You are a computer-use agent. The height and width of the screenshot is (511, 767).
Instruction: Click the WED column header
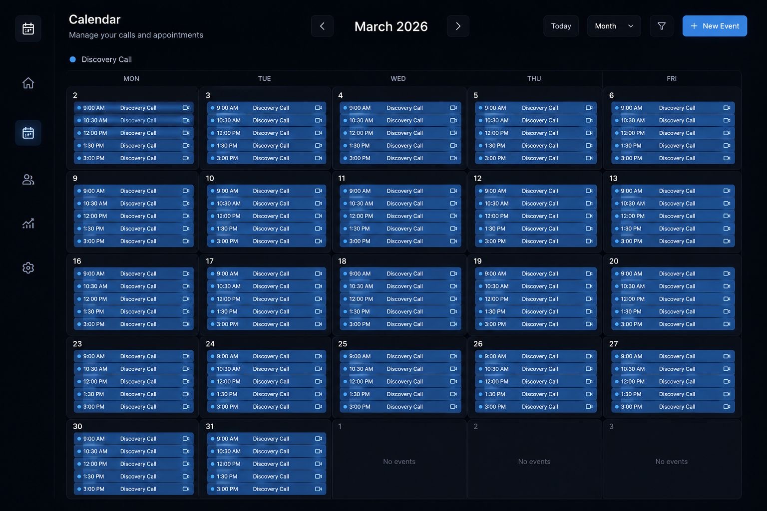(x=398, y=78)
